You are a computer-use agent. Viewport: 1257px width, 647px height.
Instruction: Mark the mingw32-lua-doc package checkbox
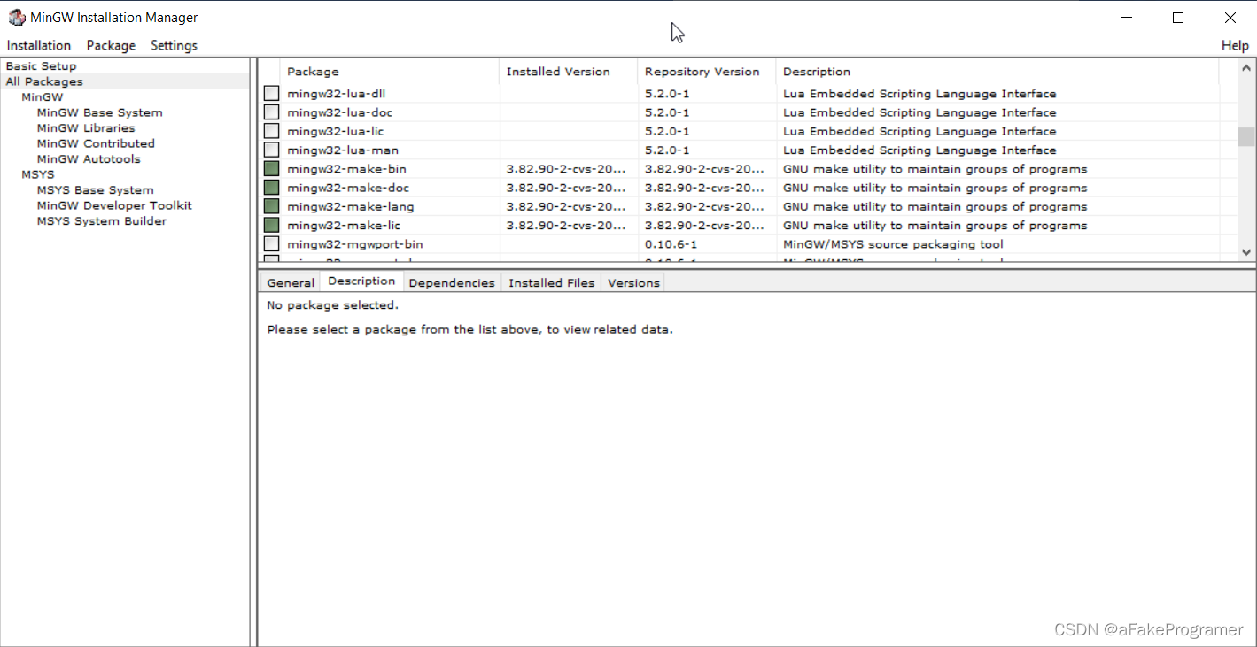pyautogui.click(x=271, y=112)
